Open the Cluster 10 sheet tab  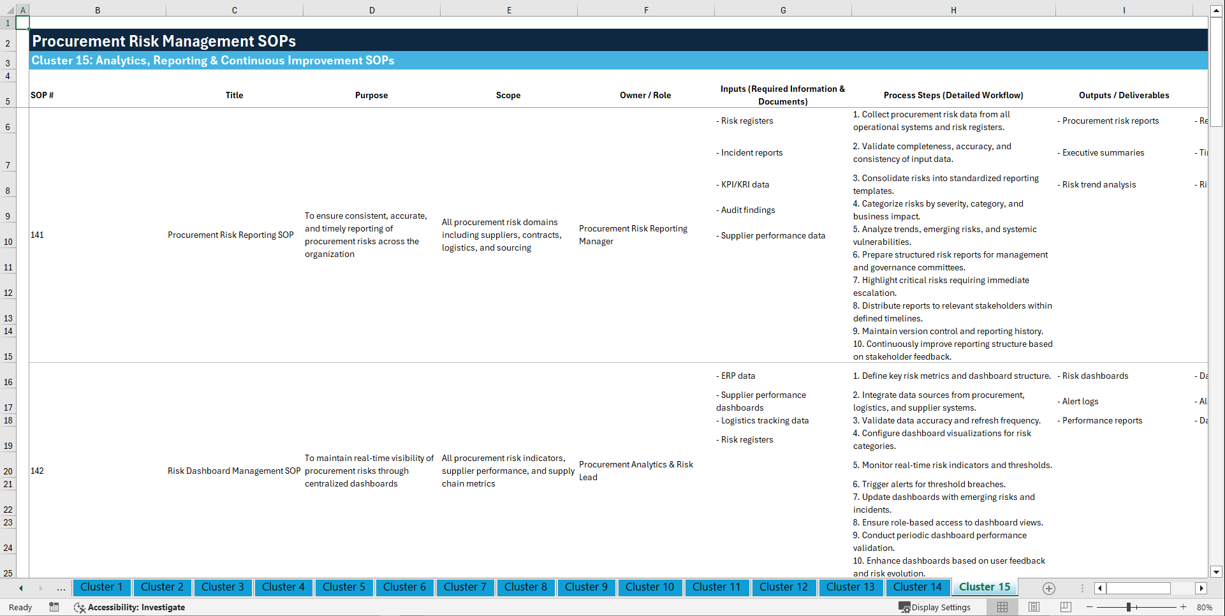650,587
